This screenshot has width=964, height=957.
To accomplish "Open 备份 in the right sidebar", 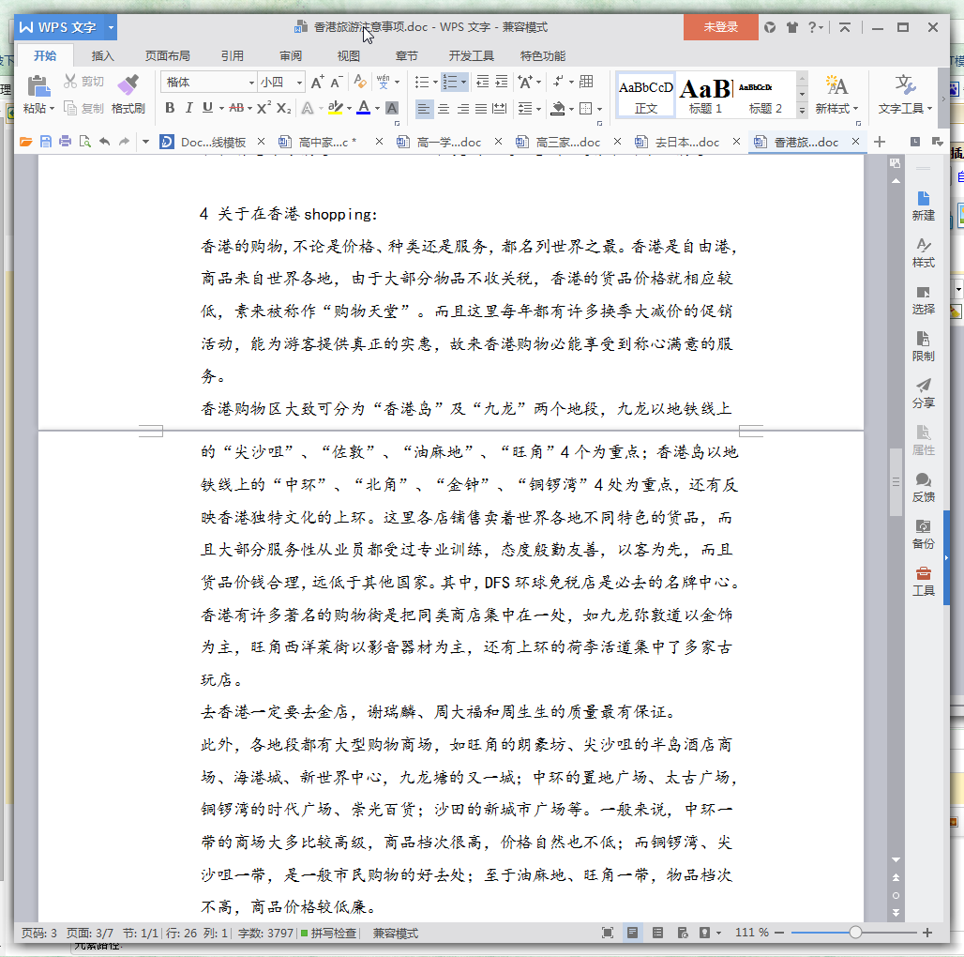I will [x=923, y=535].
